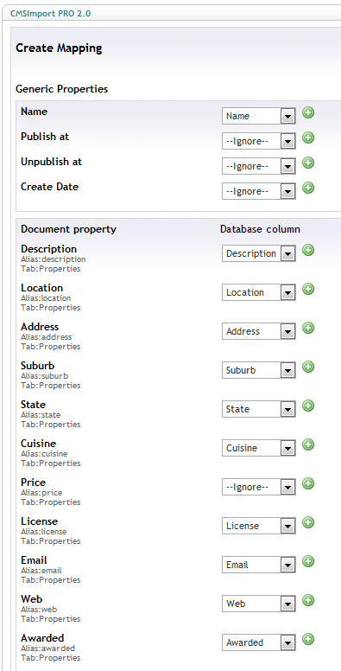Click the Price property label
Screen dimensions: 341x671
click(x=34, y=482)
